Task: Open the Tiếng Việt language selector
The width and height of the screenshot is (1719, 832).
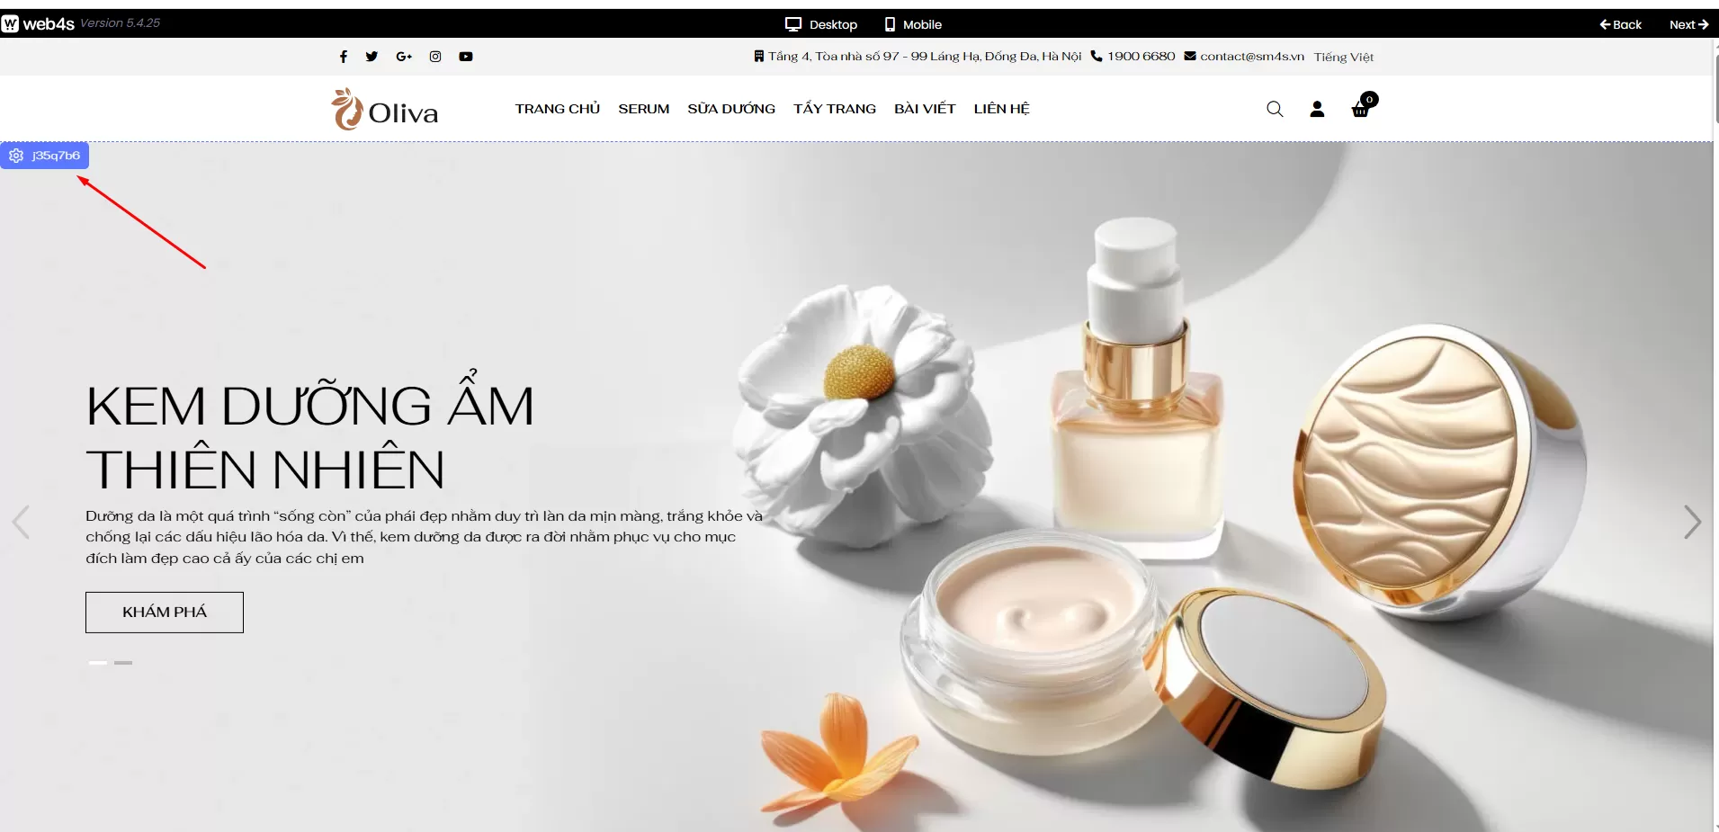Action: pyautogui.click(x=1343, y=57)
